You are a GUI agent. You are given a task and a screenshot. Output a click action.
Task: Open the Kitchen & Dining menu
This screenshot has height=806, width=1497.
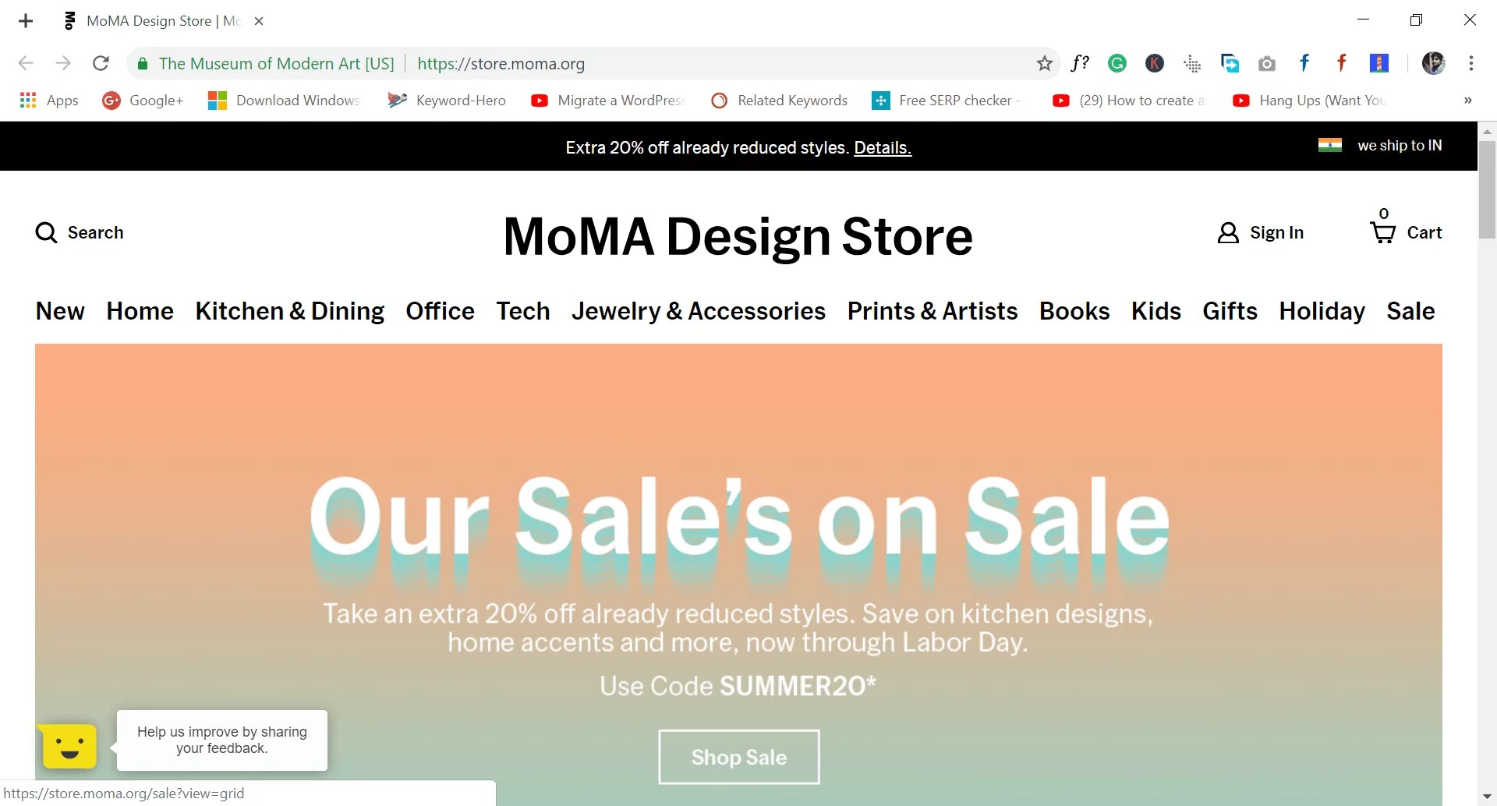point(289,311)
